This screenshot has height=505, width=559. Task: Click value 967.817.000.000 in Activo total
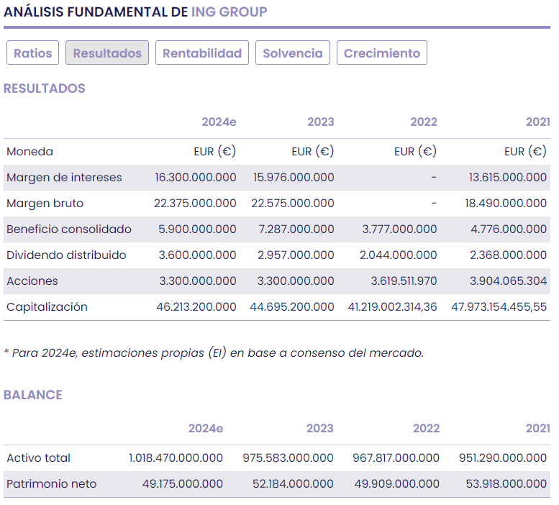[396, 458]
